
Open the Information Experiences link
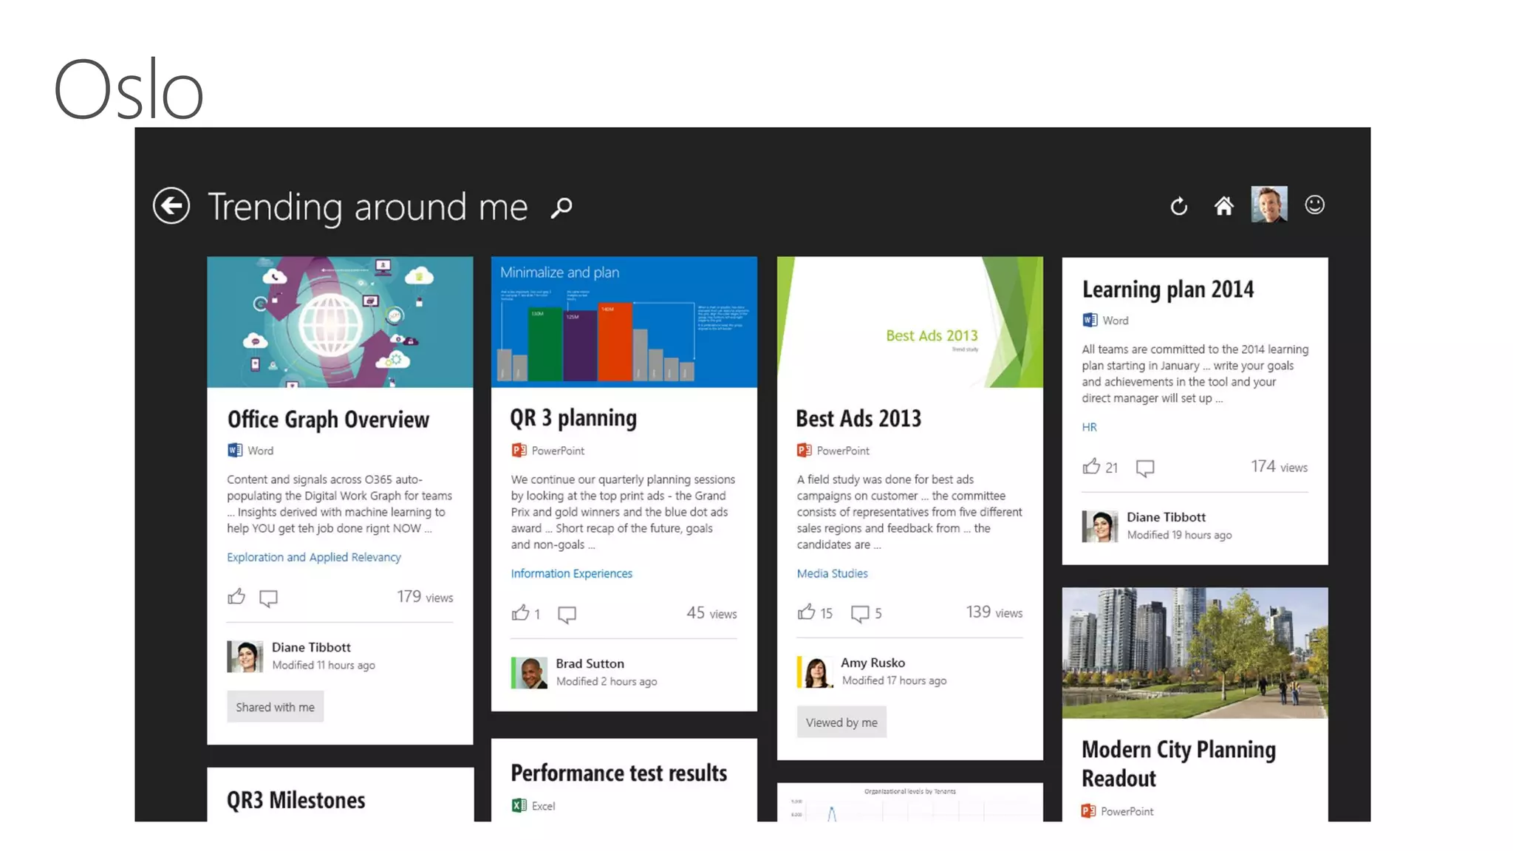point(571,573)
